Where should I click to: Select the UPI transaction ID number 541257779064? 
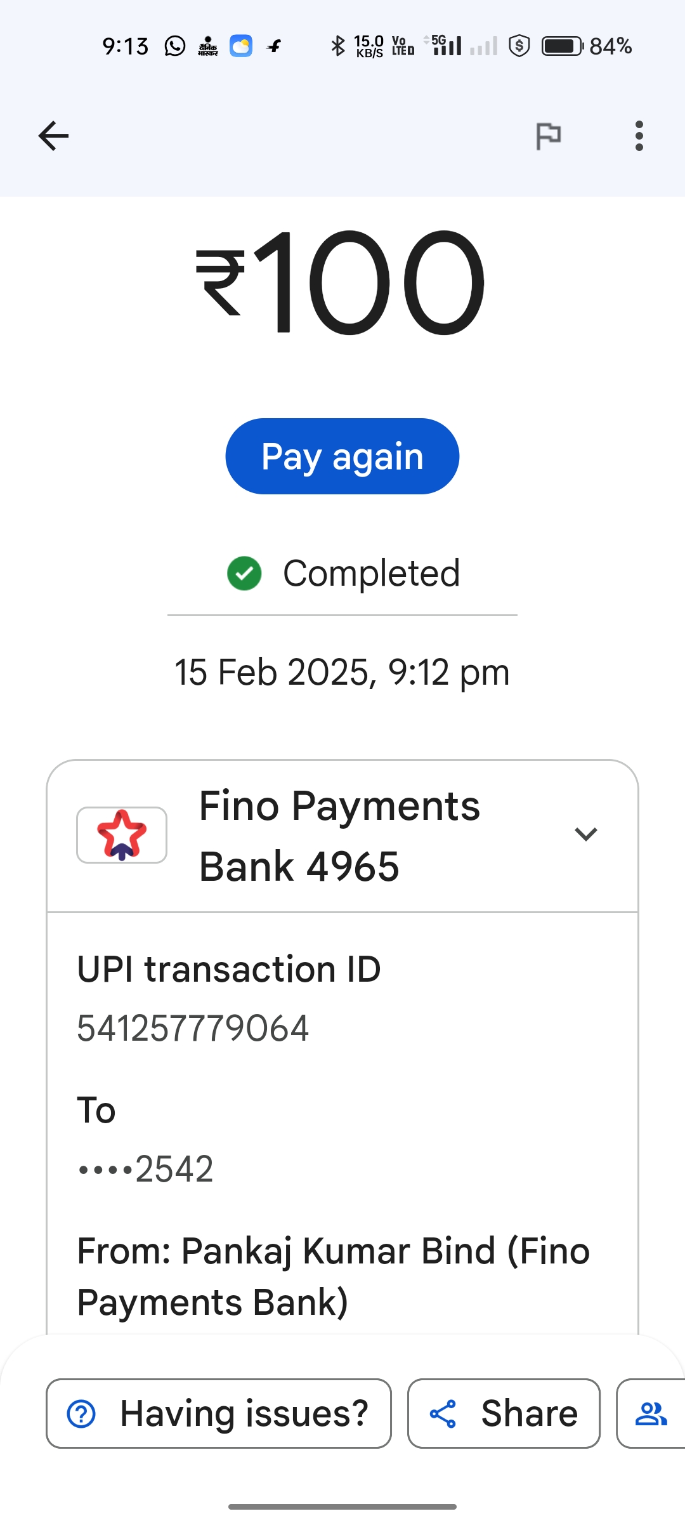[x=193, y=1029]
